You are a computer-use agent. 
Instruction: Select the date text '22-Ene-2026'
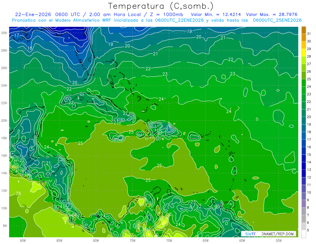click(x=33, y=14)
